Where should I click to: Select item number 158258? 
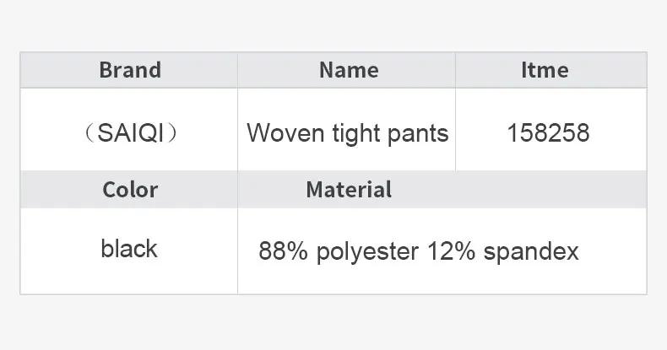pos(548,133)
